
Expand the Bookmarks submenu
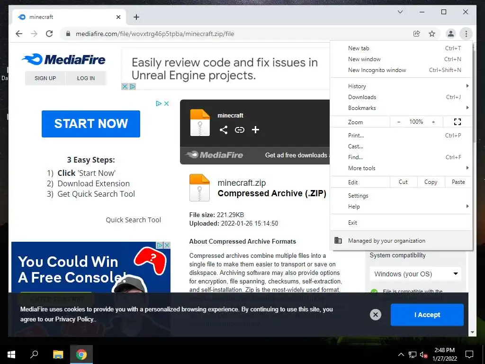pos(401,108)
